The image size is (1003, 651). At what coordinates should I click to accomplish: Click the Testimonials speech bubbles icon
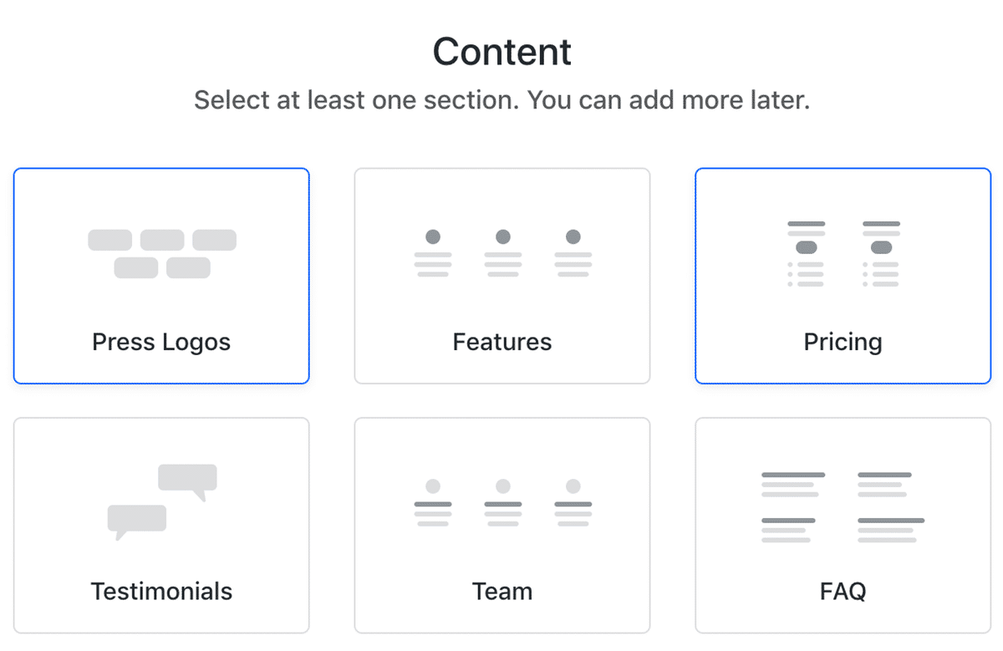pos(162,502)
